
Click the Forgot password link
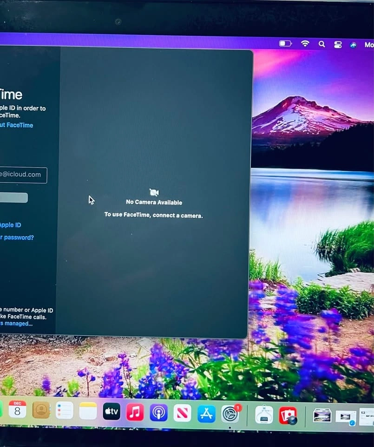pos(17,237)
